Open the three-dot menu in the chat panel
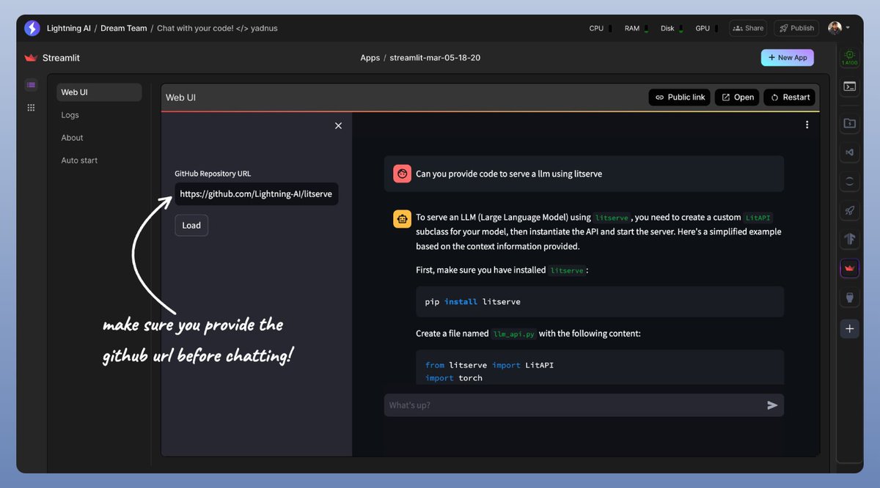Screen dimensions: 880x488 [x=807, y=124]
